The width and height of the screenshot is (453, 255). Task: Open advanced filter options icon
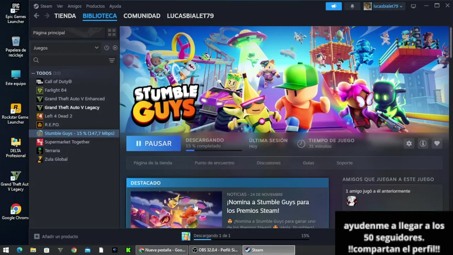[112, 60]
